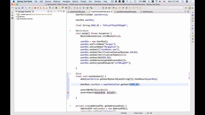Click the verification-service project name
205x115 pixels.
[x=26, y=19]
